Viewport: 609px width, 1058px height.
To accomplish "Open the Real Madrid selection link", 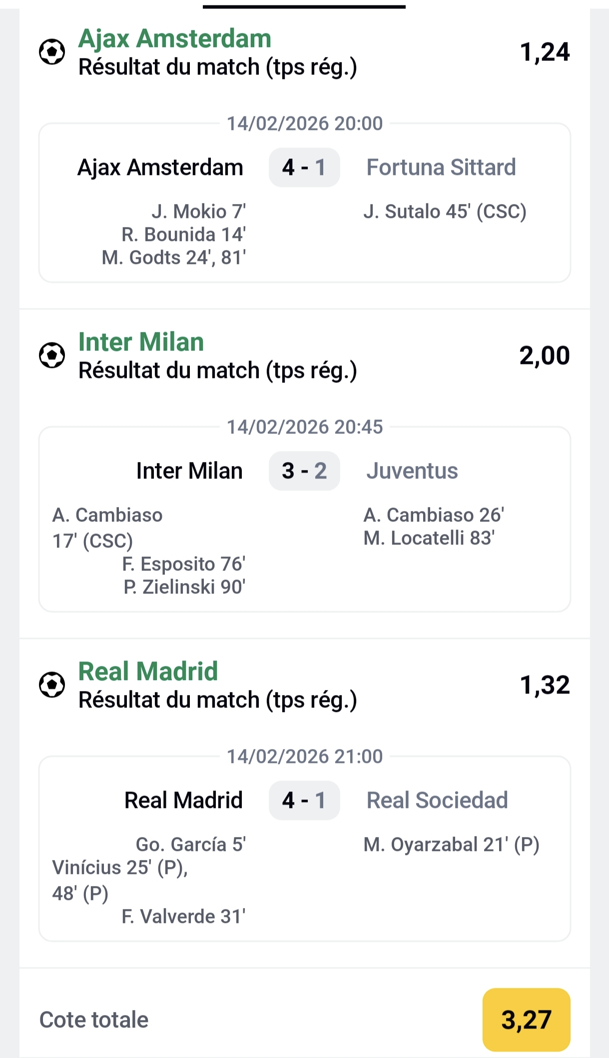I will 147,671.
